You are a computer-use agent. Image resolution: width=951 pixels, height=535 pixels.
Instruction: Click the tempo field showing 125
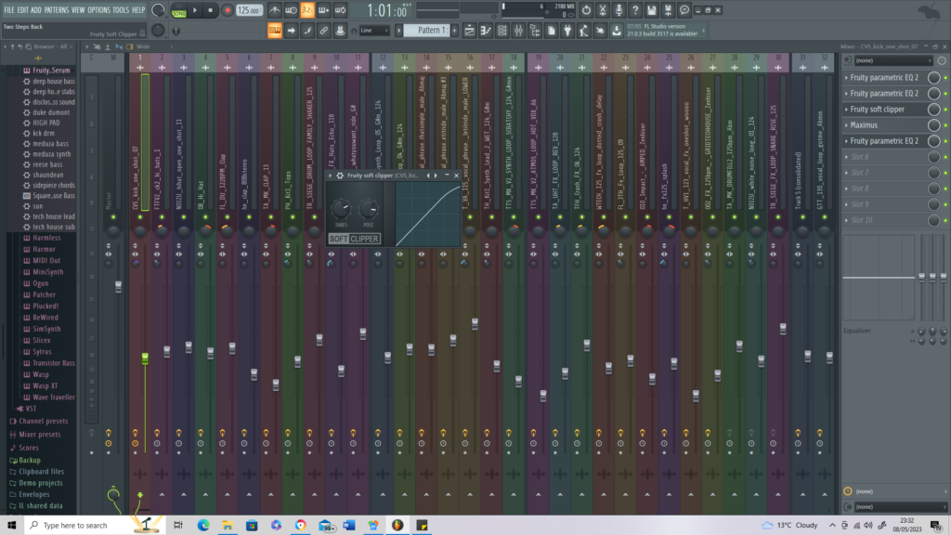coord(249,10)
